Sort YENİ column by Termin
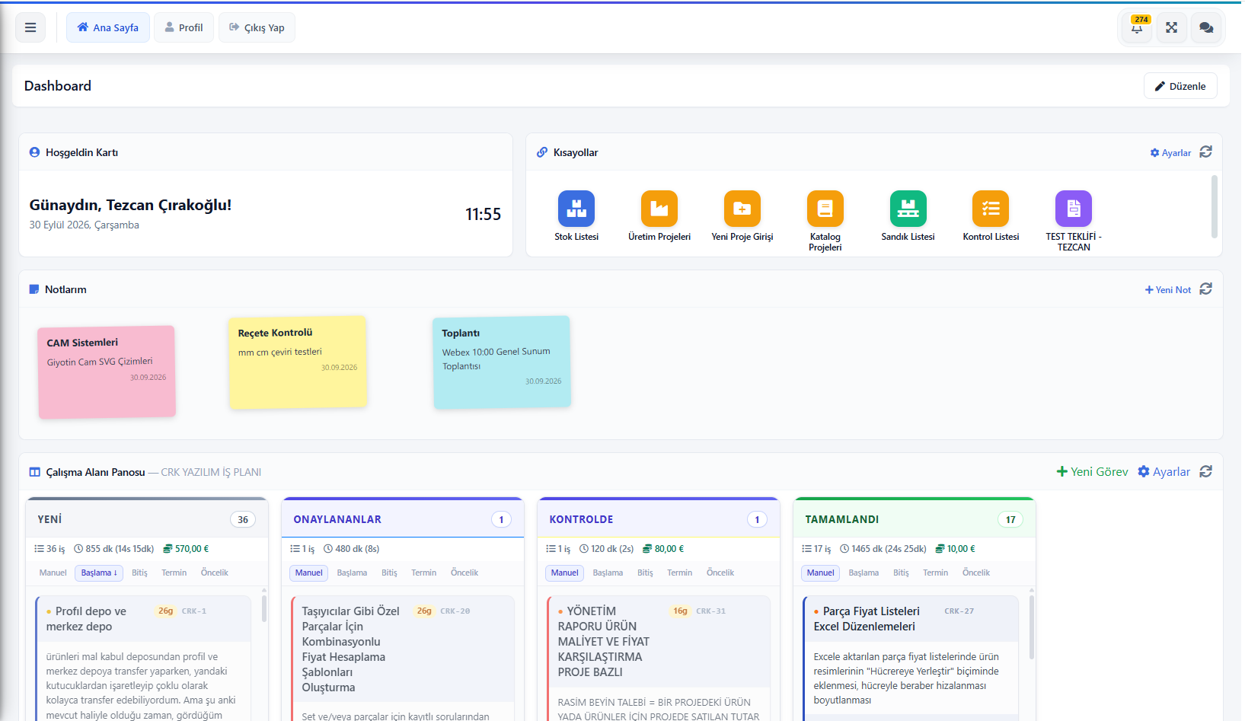 coord(174,573)
